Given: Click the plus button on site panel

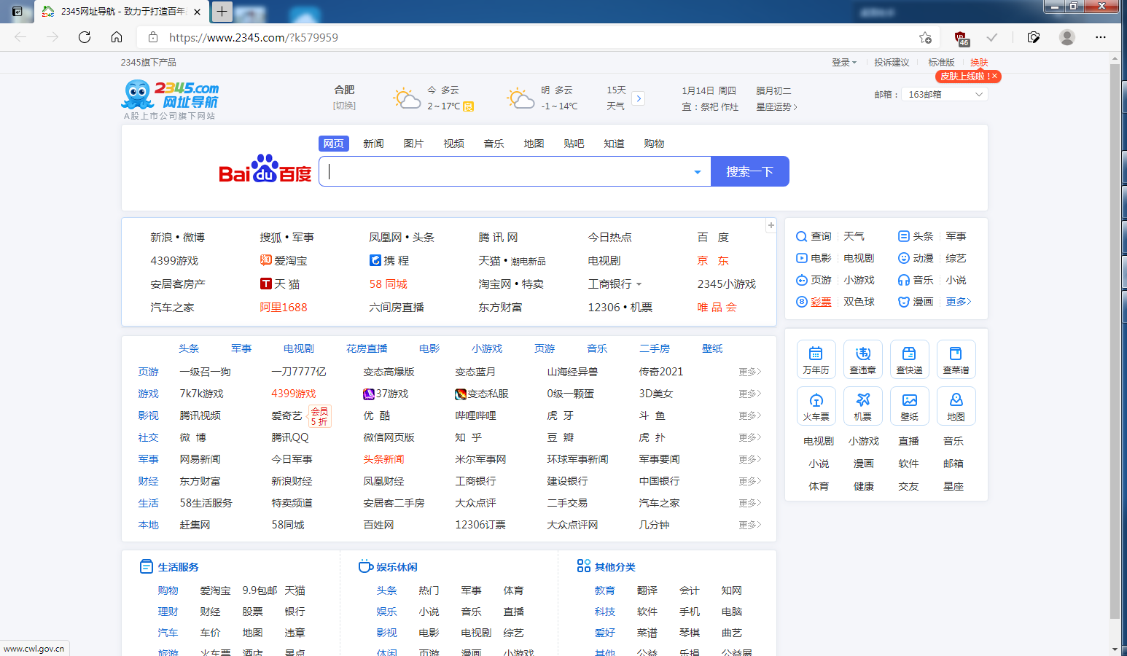Looking at the screenshot, I should click(771, 225).
